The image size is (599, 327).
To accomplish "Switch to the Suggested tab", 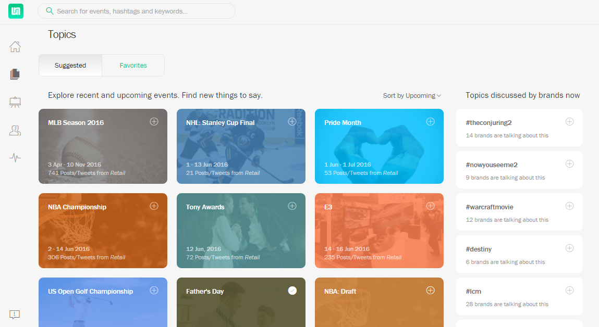I will point(70,65).
